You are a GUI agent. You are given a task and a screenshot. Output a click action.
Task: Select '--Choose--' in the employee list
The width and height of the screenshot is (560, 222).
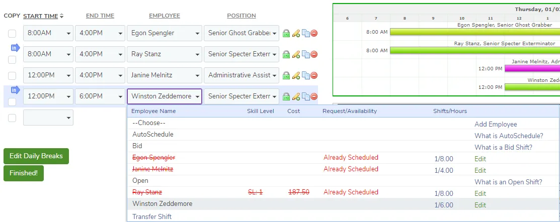click(149, 123)
